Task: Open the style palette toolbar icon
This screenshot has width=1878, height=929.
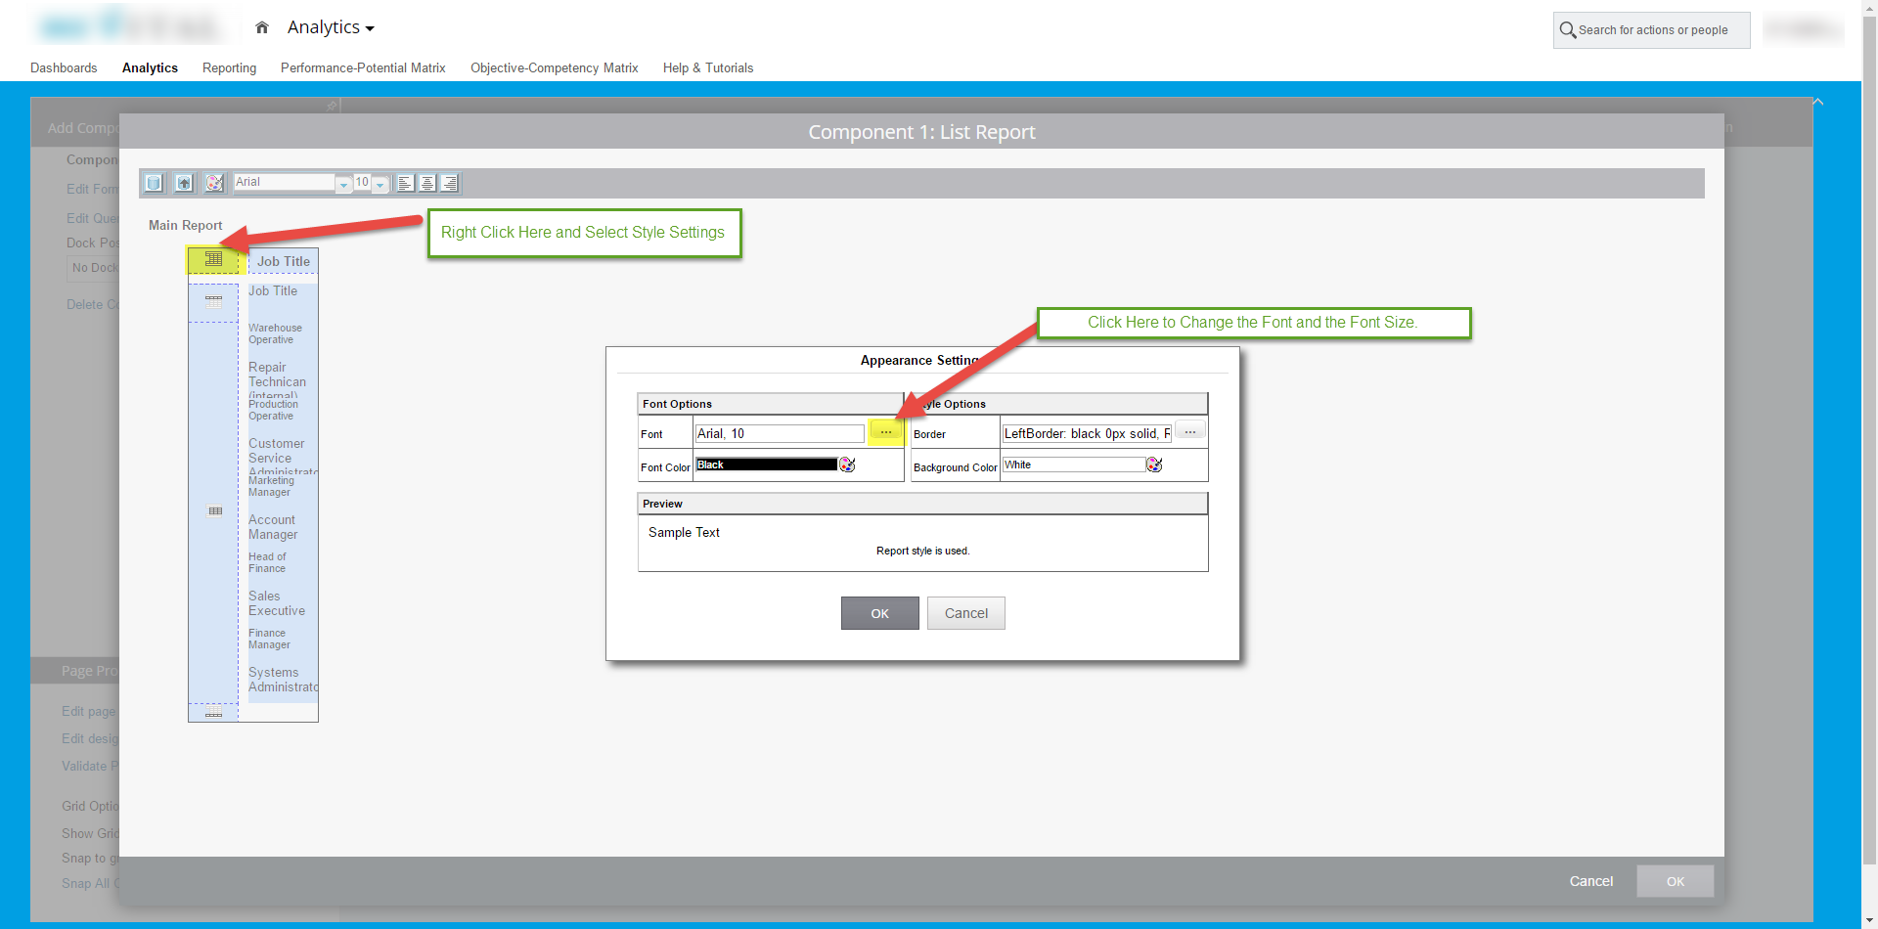Action: [214, 183]
